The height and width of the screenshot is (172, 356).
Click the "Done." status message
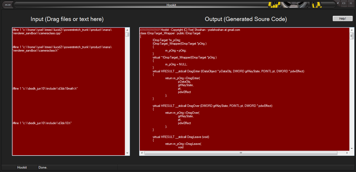43,167
